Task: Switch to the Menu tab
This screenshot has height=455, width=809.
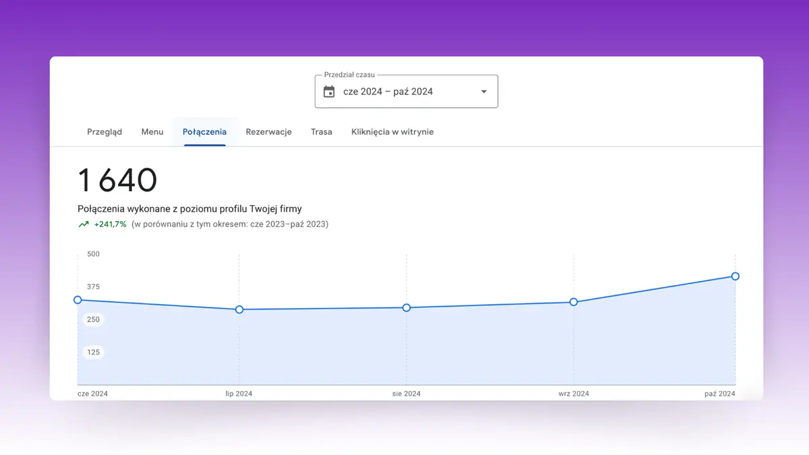Action: [x=152, y=132]
